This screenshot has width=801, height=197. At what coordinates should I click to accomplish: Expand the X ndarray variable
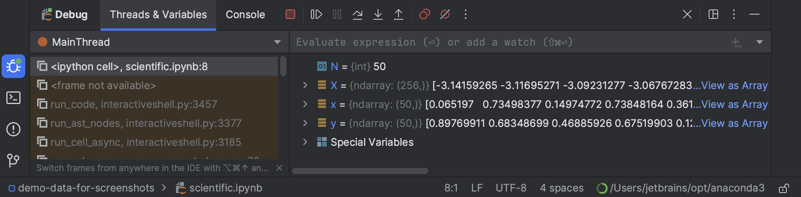tap(305, 85)
